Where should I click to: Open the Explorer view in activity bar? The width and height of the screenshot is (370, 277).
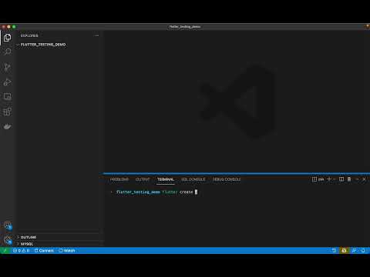pyautogui.click(x=7, y=38)
